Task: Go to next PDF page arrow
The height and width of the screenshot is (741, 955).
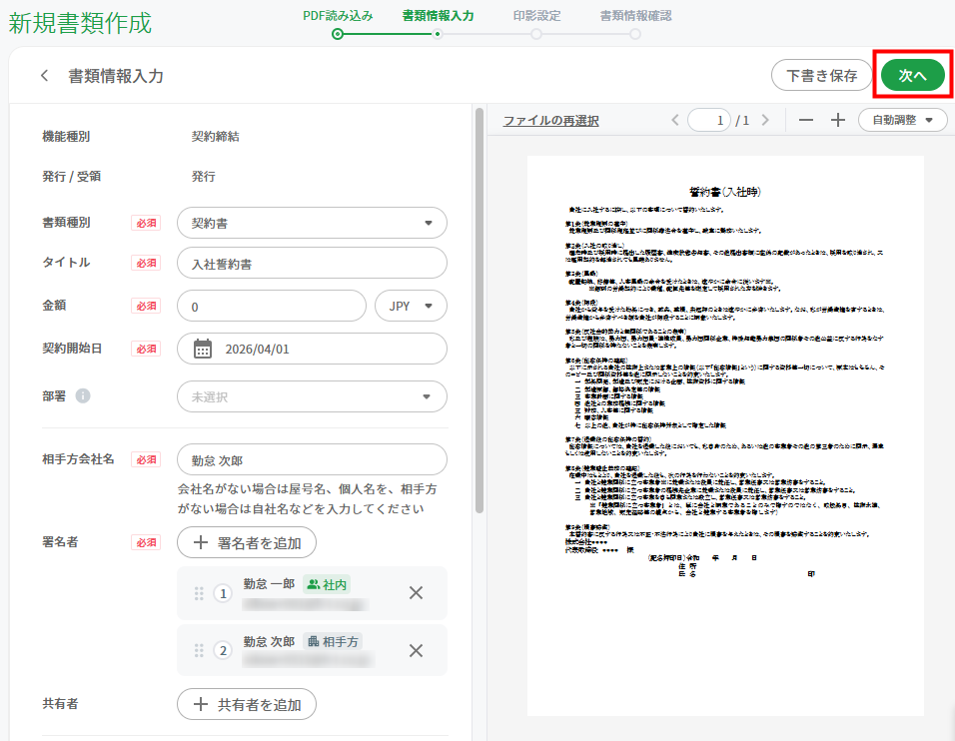Action: pos(765,120)
